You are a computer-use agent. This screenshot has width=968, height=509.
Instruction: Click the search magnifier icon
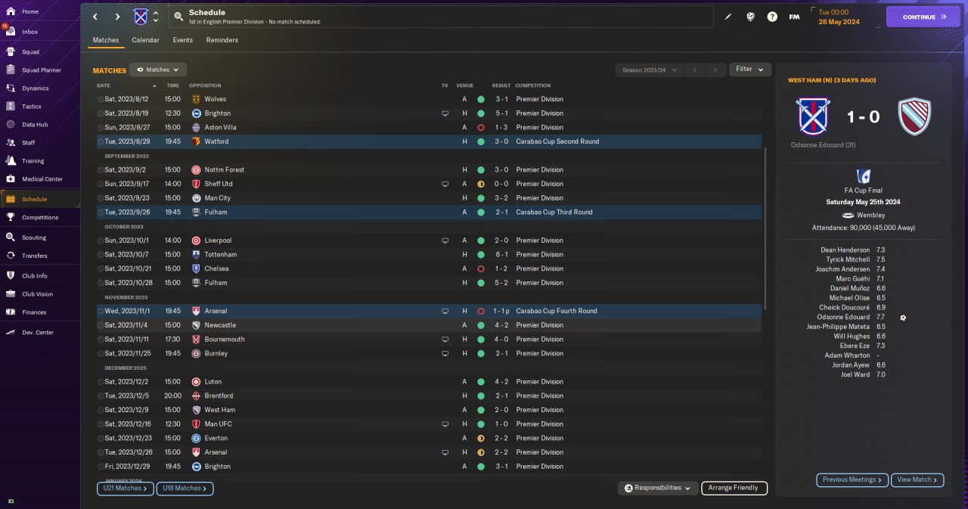pos(178,17)
